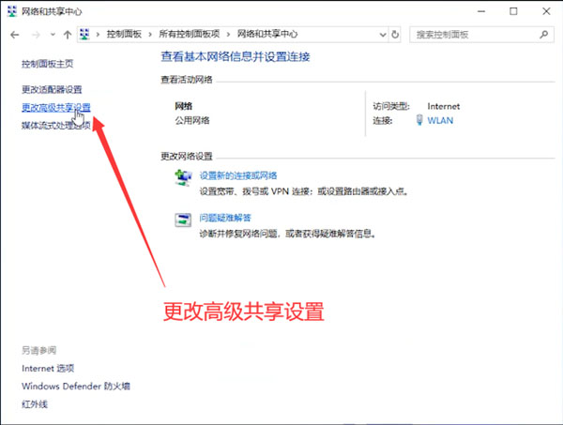Open 更改高级共享设置 in the sidebar
The width and height of the screenshot is (563, 425).
55,108
